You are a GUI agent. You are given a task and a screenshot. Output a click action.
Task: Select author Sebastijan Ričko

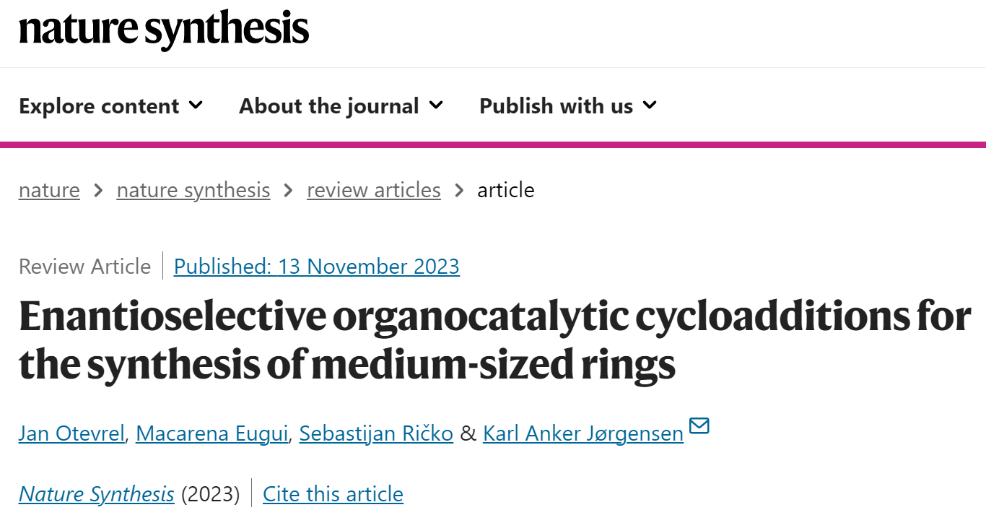point(376,433)
